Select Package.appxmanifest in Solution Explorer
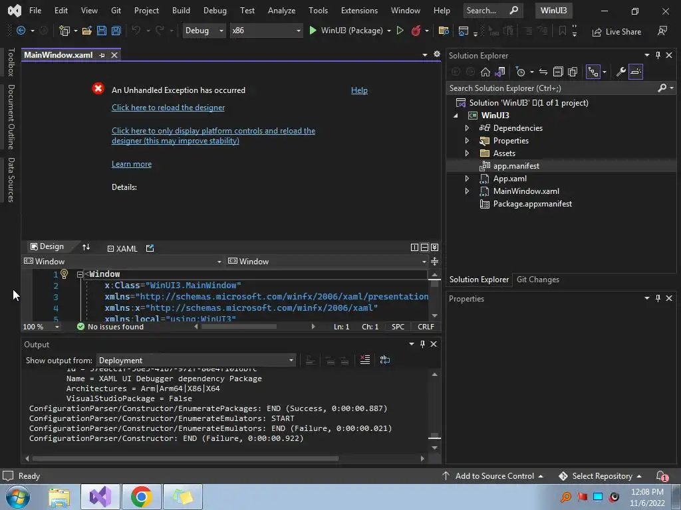 (x=532, y=204)
